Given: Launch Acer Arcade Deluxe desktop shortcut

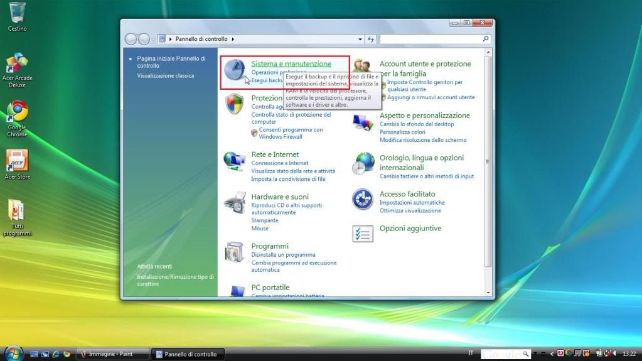Looking at the screenshot, I should point(17,70).
